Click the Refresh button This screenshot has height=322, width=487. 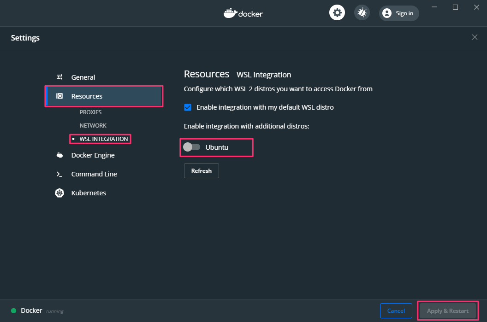(201, 170)
